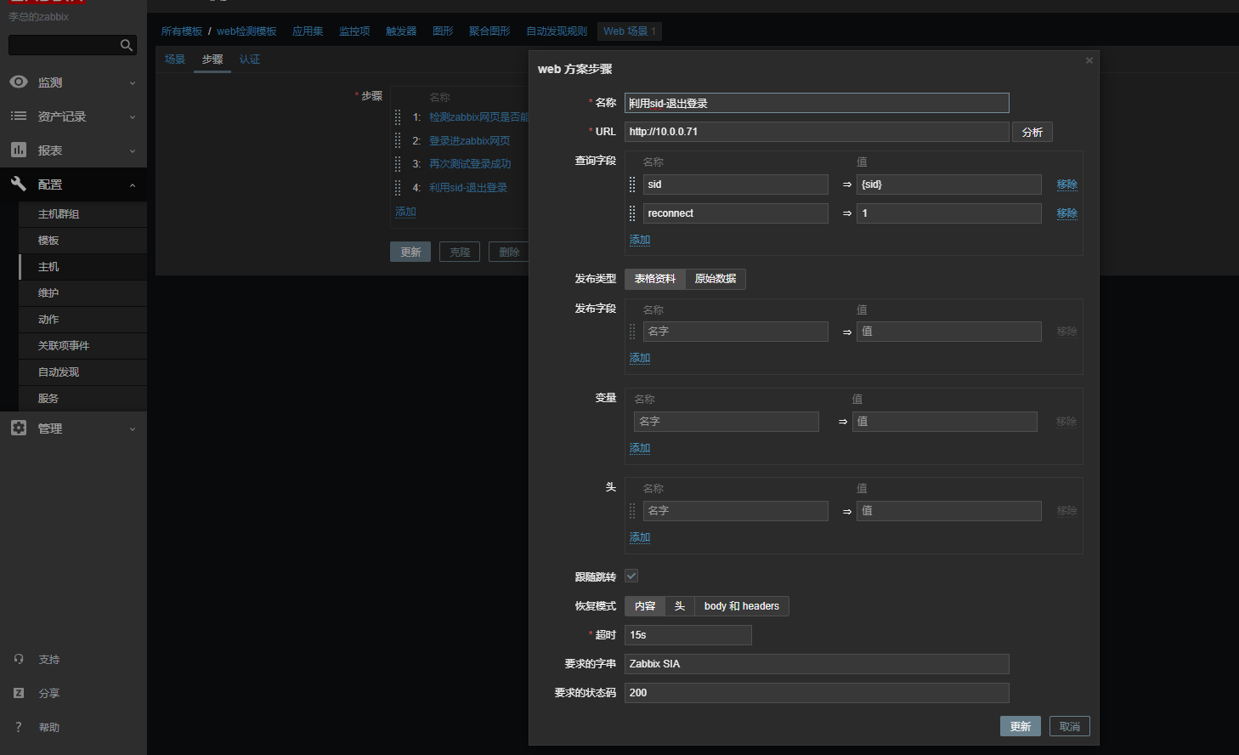This screenshot has width=1239, height=755.
Task: Click drag handle in 发布字段 row
Action: (632, 332)
